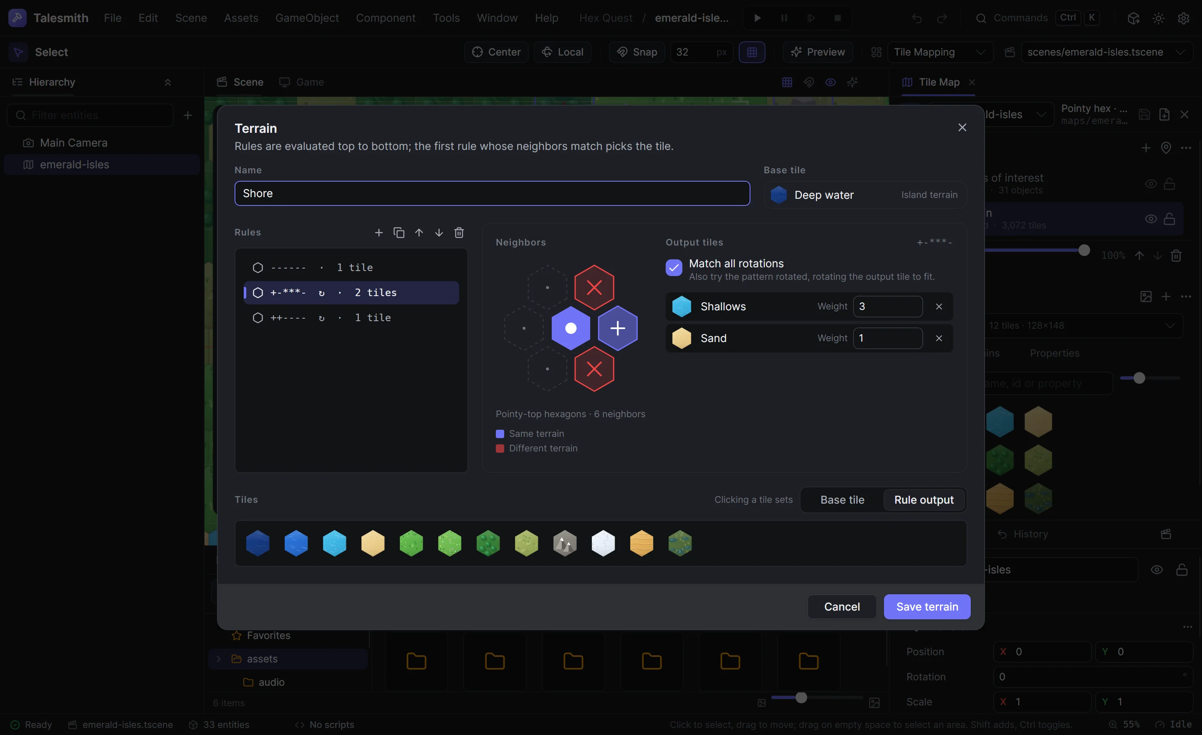1202x735 pixels.
Task: Remove the Shallows output tile
Action: (x=939, y=307)
